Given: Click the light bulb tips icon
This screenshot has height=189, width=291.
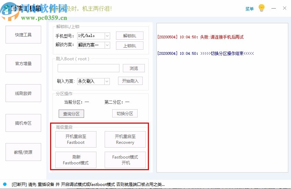Looking at the screenshot, I should (261, 8).
